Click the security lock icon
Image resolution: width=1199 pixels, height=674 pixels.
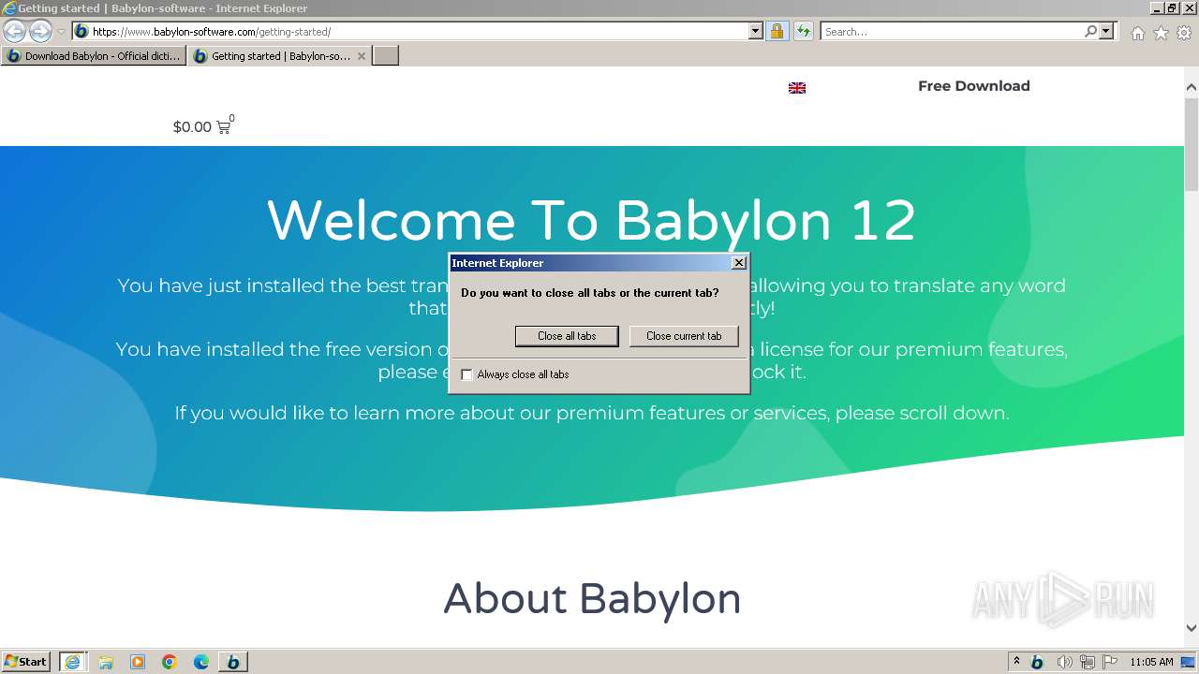(x=777, y=31)
